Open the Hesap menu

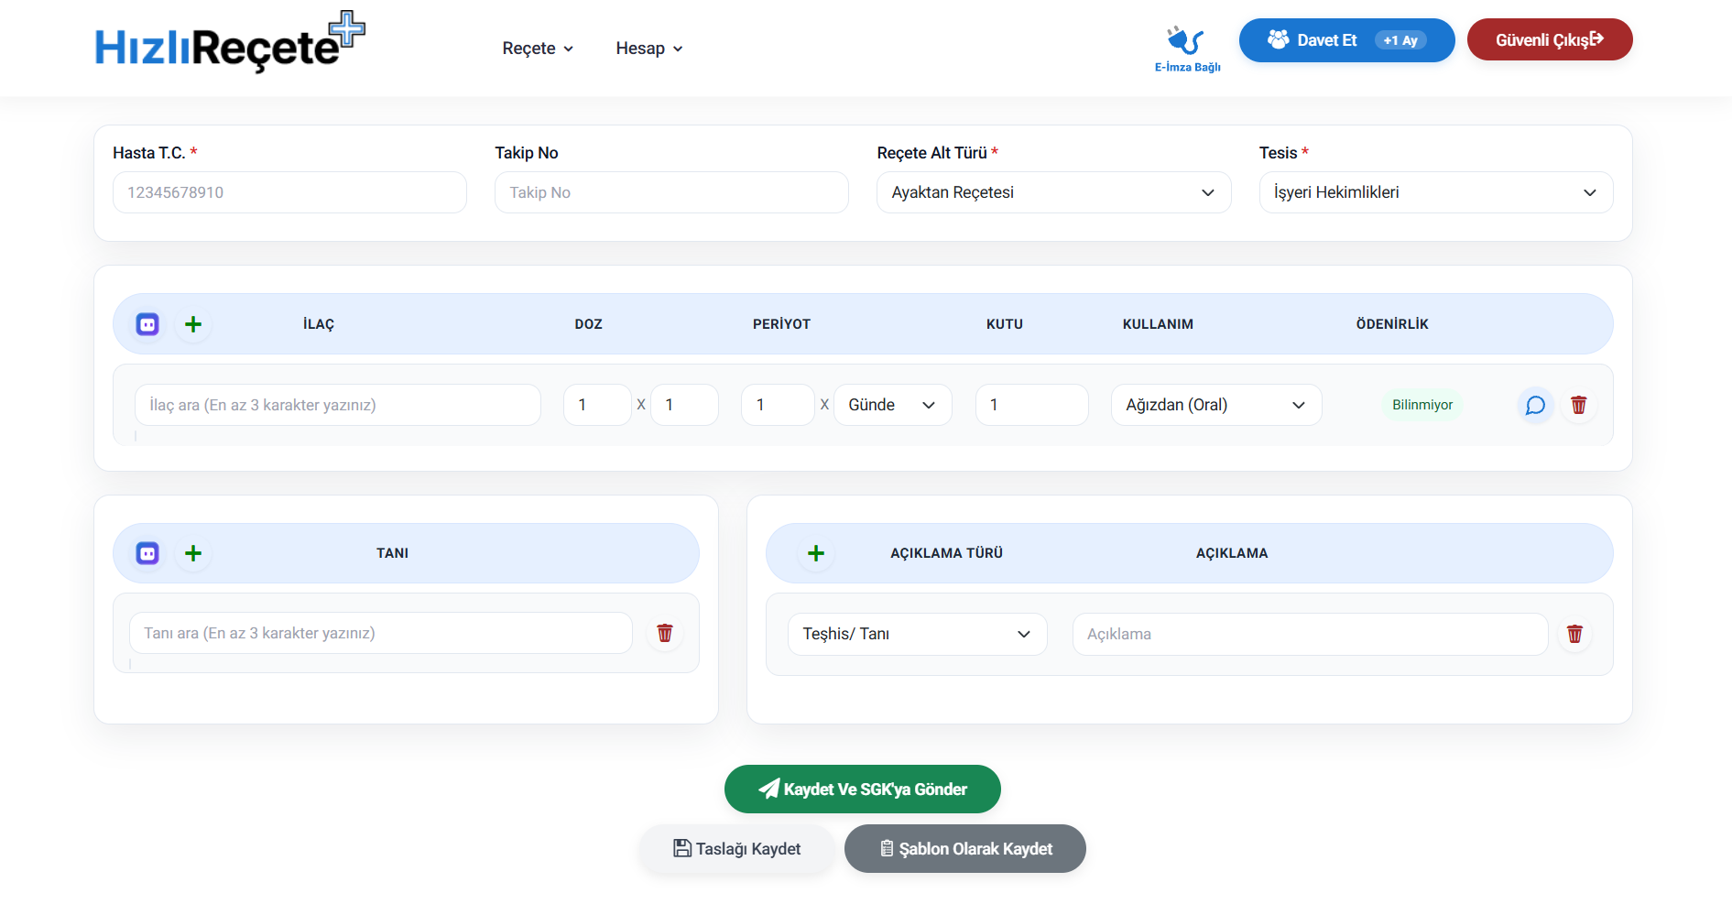coord(649,49)
